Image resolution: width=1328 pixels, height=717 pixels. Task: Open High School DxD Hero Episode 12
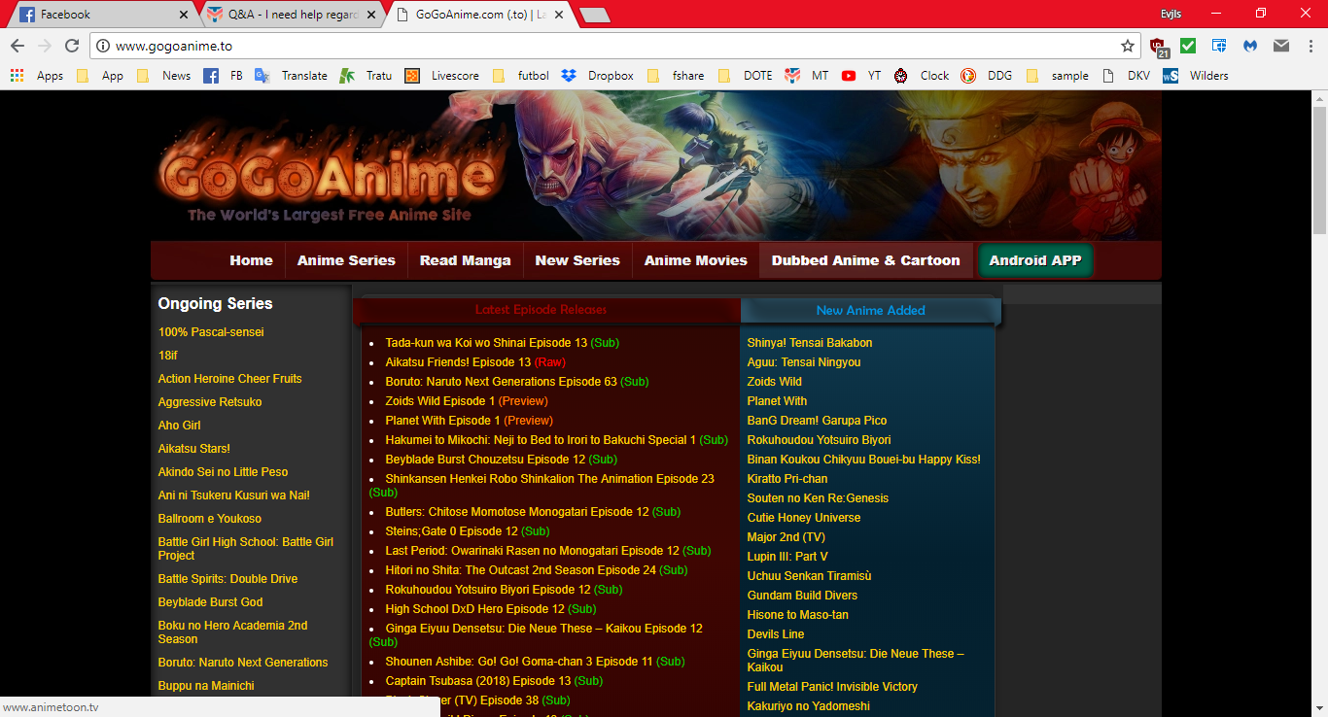[x=474, y=609]
